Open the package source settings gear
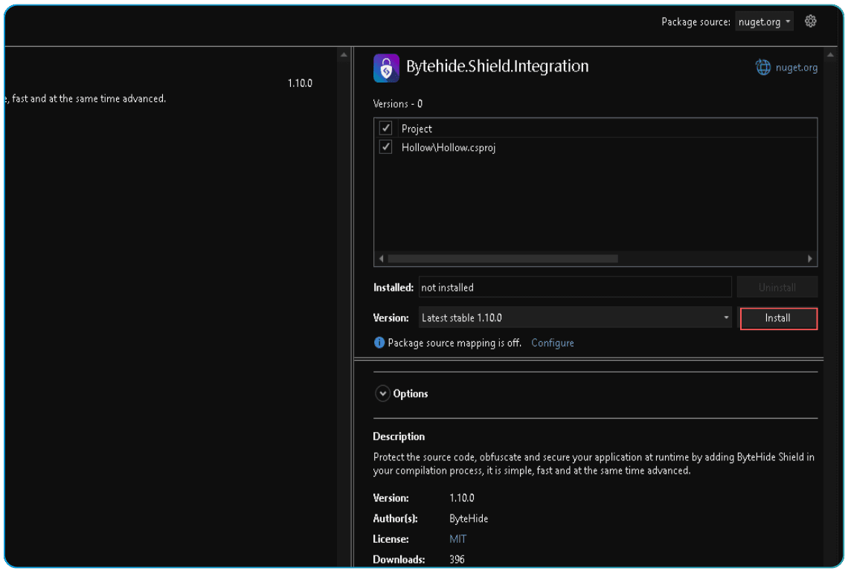Viewport: 848px width, 571px height. pos(810,21)
